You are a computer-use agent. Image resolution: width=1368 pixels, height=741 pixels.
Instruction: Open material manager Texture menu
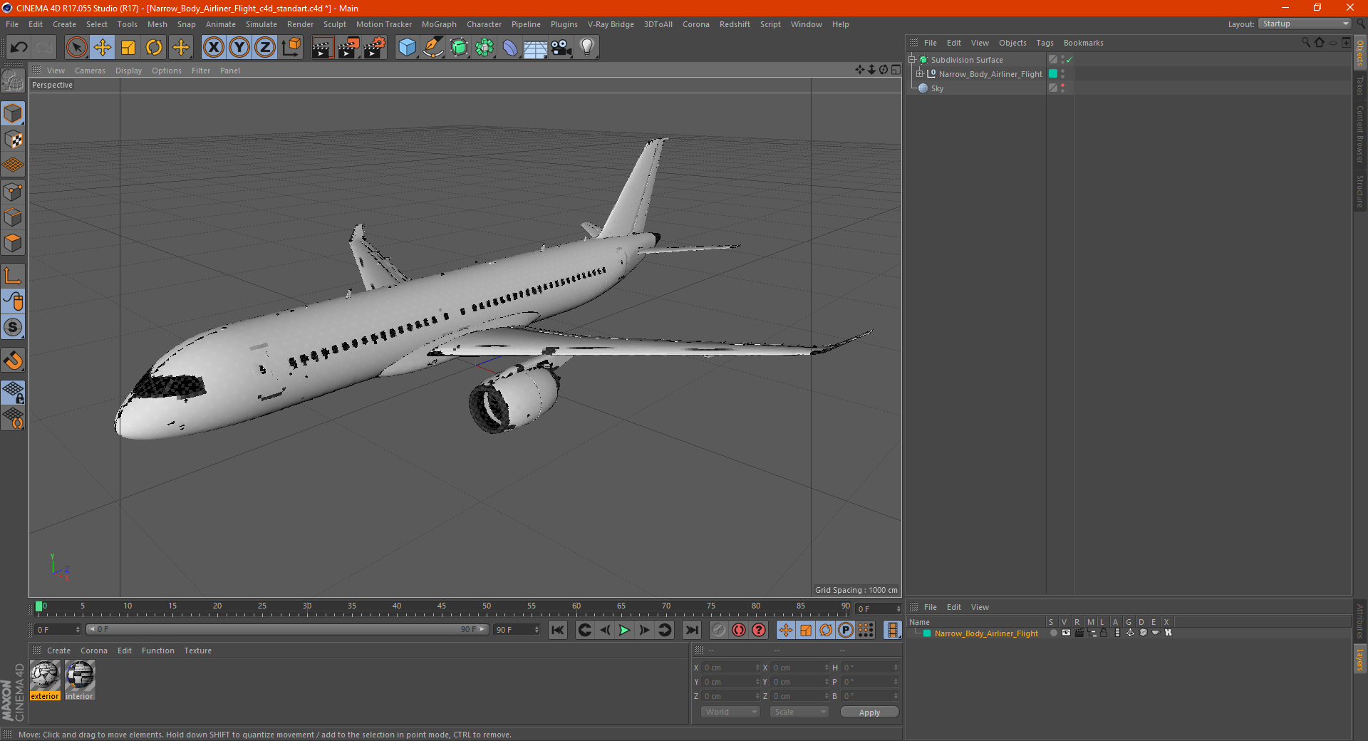[197, 651]
